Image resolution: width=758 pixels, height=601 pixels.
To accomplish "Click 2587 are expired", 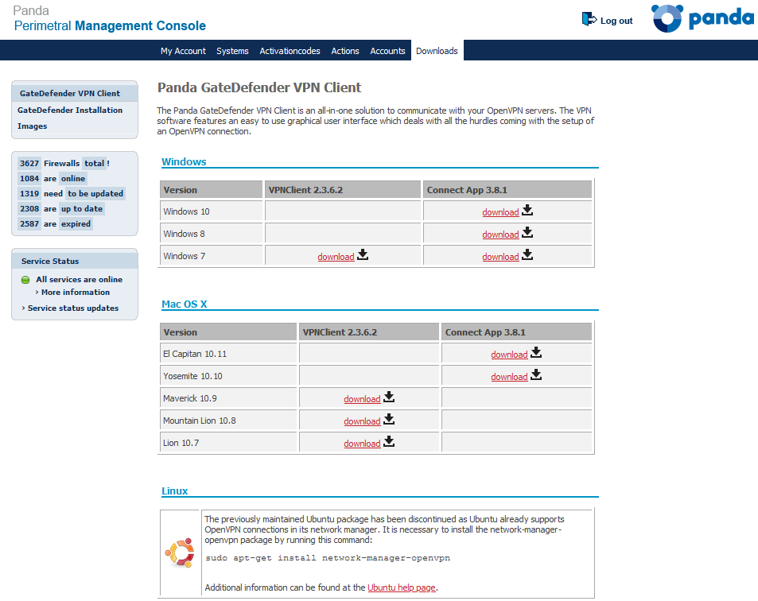I will point(55,223).
